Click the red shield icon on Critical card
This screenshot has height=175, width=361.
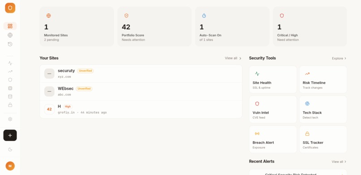click(x=282, y=16)
